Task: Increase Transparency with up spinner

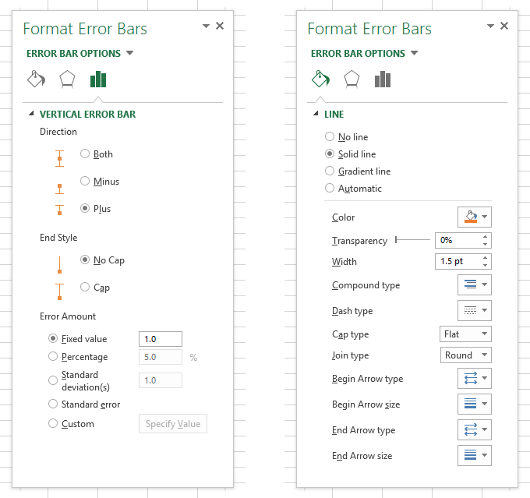Action: (486, 237)
